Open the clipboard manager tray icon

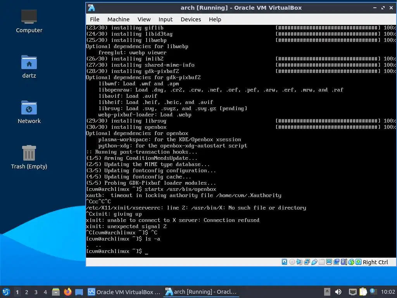[363, 292]
